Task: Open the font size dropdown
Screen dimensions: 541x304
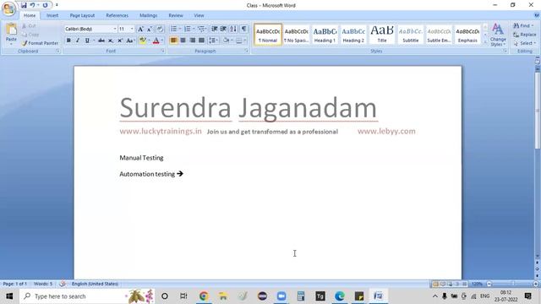Action: [x=132, y=29]
